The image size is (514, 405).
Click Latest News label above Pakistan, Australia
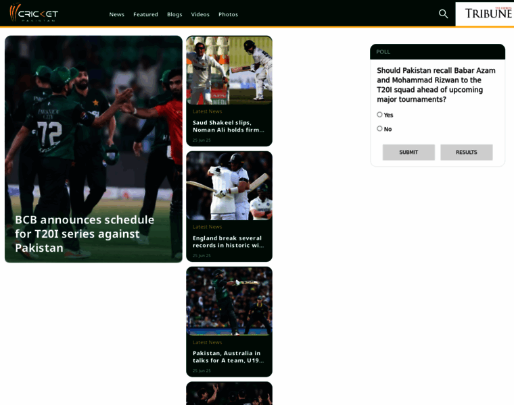click(207, 342)
